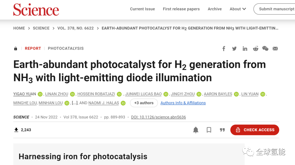
Task: Follow the DOI 10.1126/science.abn5636 link
Action: click(158, 117)
